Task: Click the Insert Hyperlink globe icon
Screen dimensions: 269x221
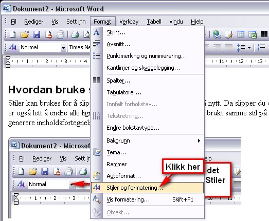Action: (217, 34)
